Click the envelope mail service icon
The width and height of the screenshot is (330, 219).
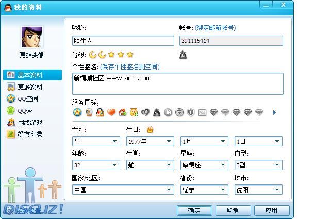[x=202, y=112]
